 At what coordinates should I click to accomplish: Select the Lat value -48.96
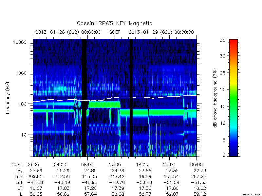tap(89, 183)
